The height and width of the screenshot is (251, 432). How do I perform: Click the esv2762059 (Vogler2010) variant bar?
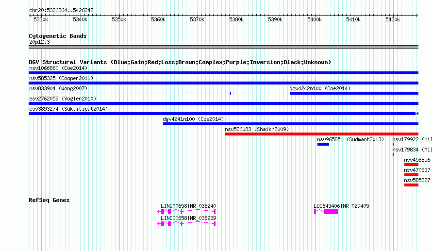point(223,103)
